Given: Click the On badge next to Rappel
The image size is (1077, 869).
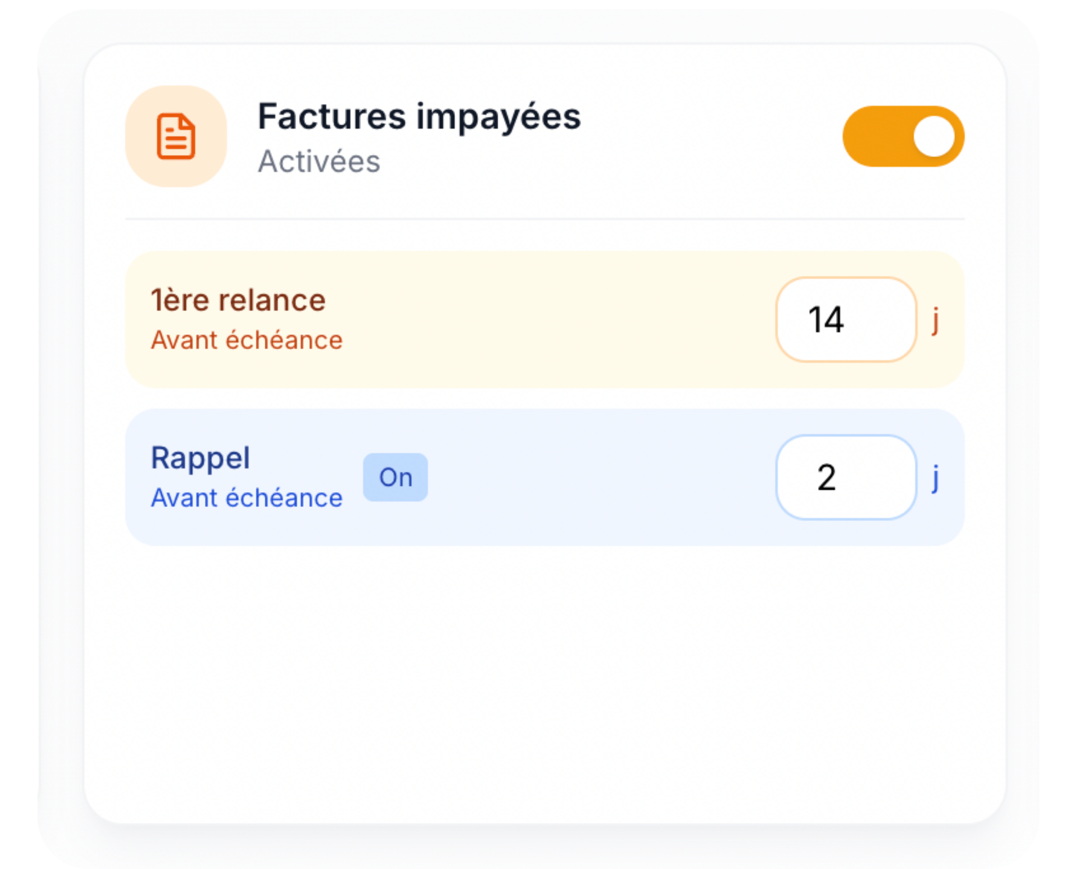Looking at the screenshot, I should (396, 477).
